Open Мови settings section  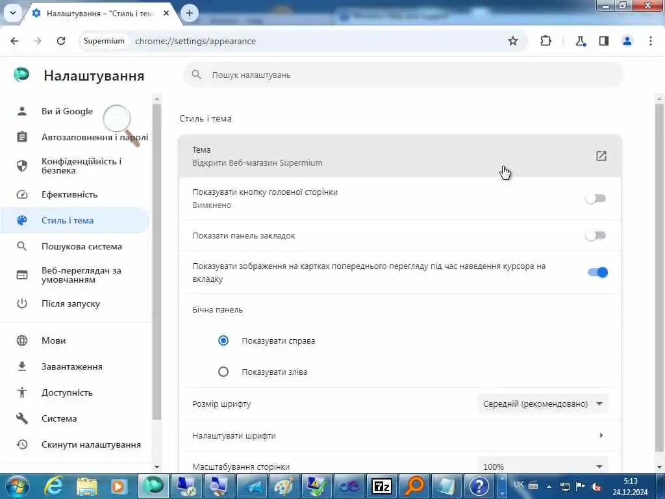click(75, 340)
